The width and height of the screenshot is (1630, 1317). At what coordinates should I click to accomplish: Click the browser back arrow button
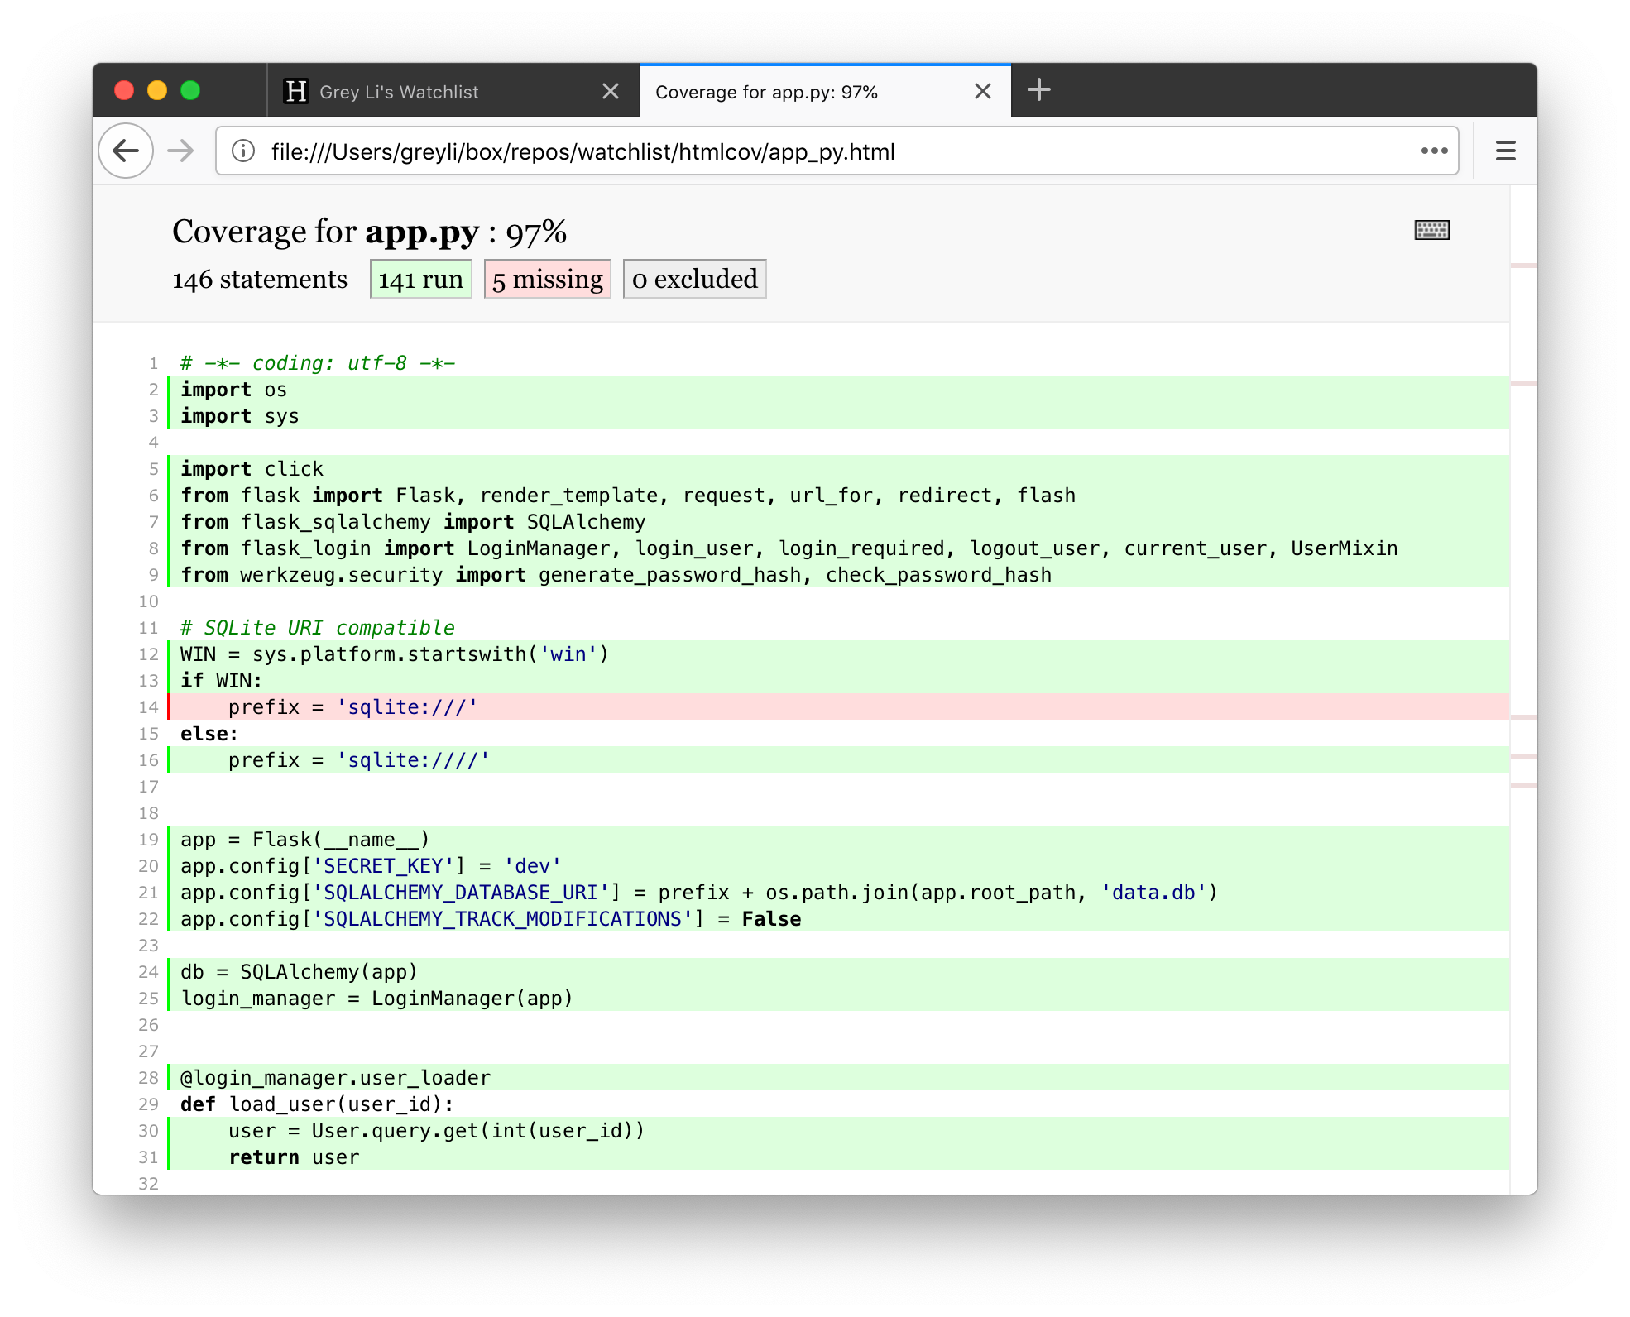pyautogui.click(x=126, y=151)
